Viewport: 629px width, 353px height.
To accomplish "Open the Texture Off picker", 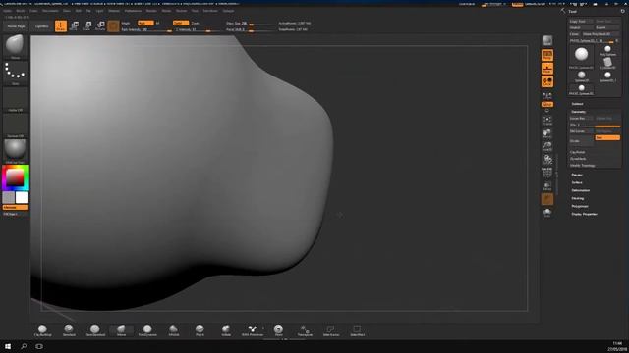I will pyautogui.click(x=16, y=126).
